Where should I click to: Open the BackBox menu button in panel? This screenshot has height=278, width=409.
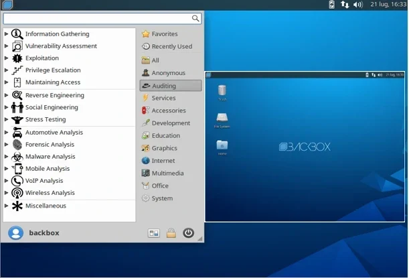tap(7, 5)
